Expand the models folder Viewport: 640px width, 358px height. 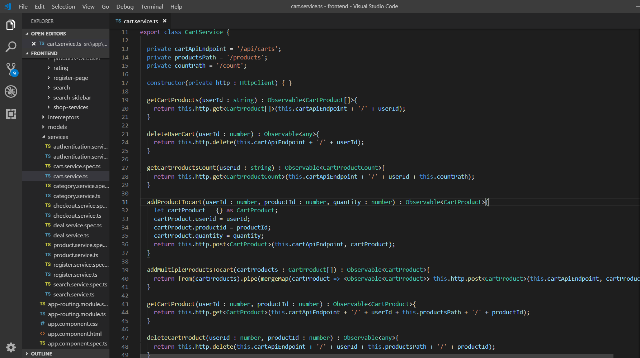pos(43,127)
